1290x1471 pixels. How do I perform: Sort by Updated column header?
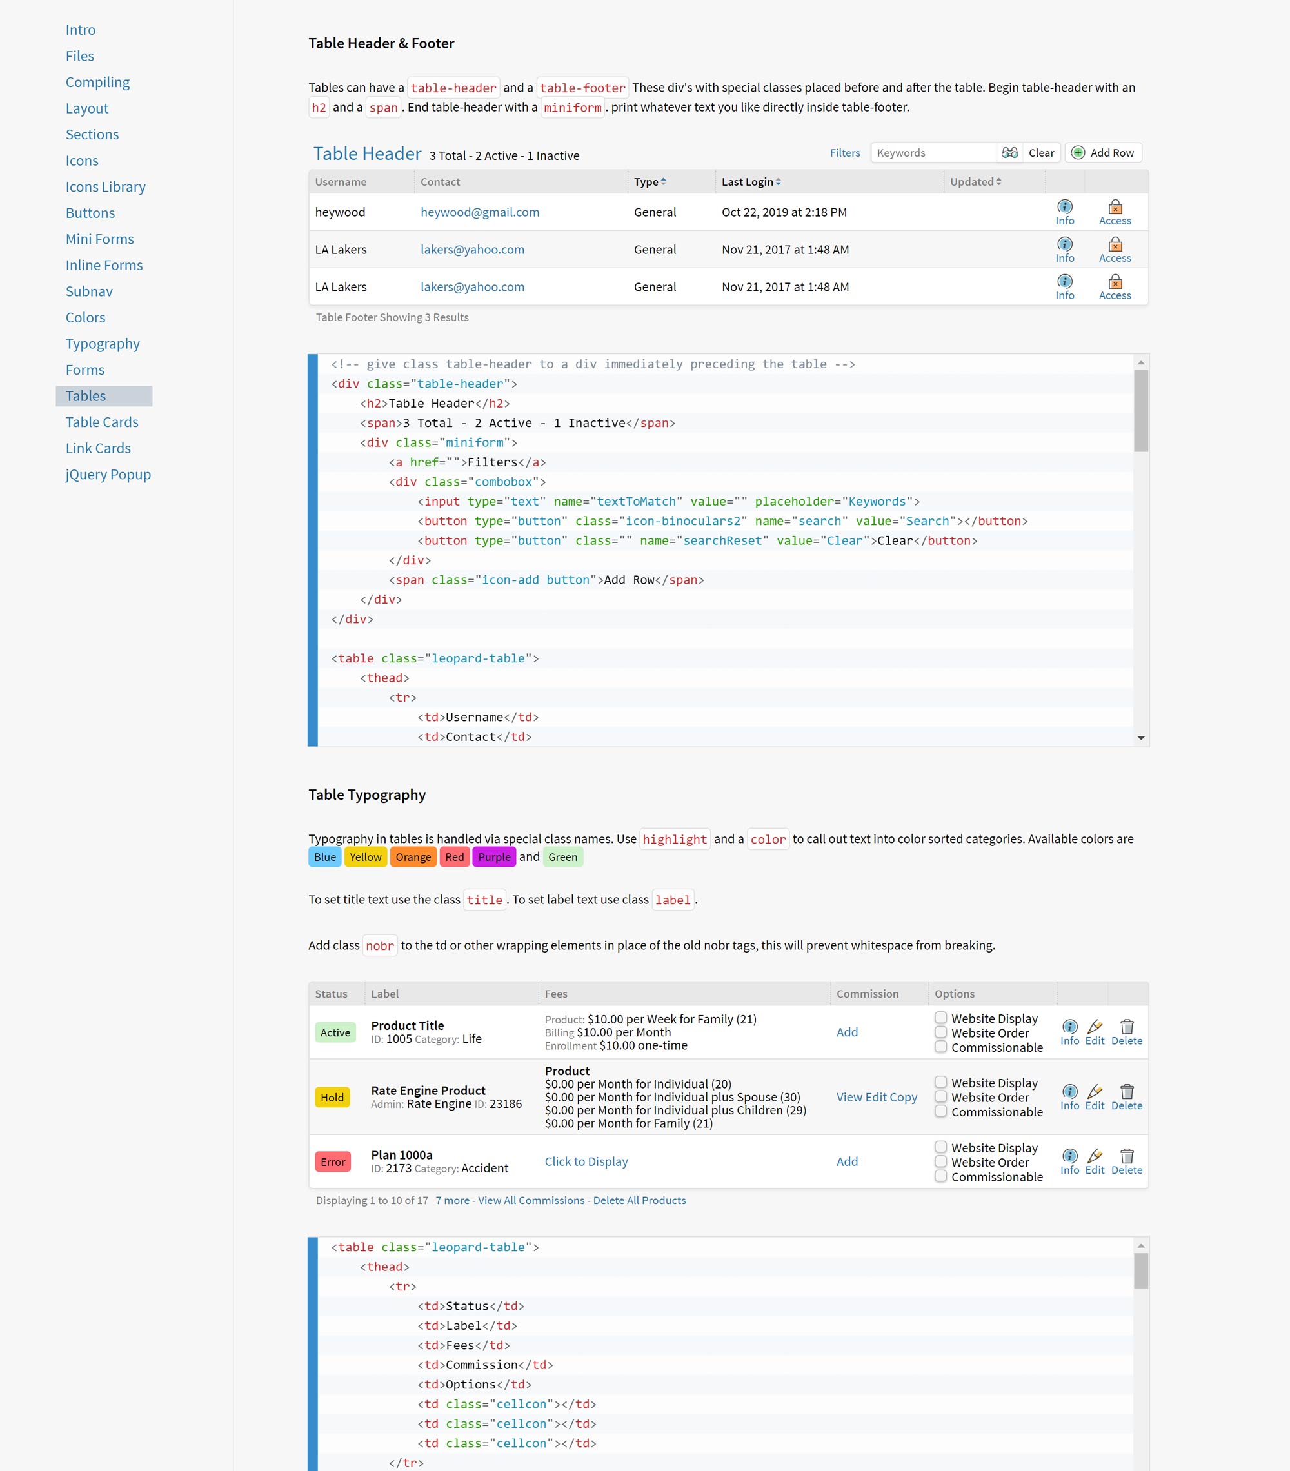[x=975, y=182]
